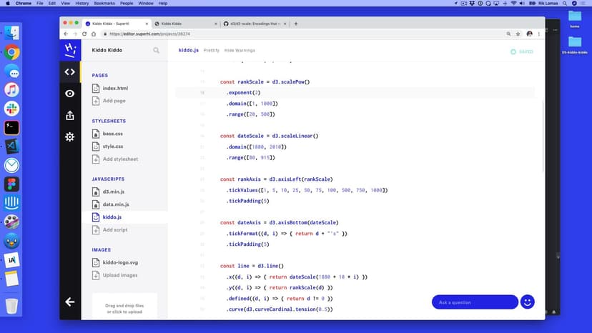The width and height of the screenshot is (592, 333).
Task: Open index.html page file
Action: [x=114, y=89]
